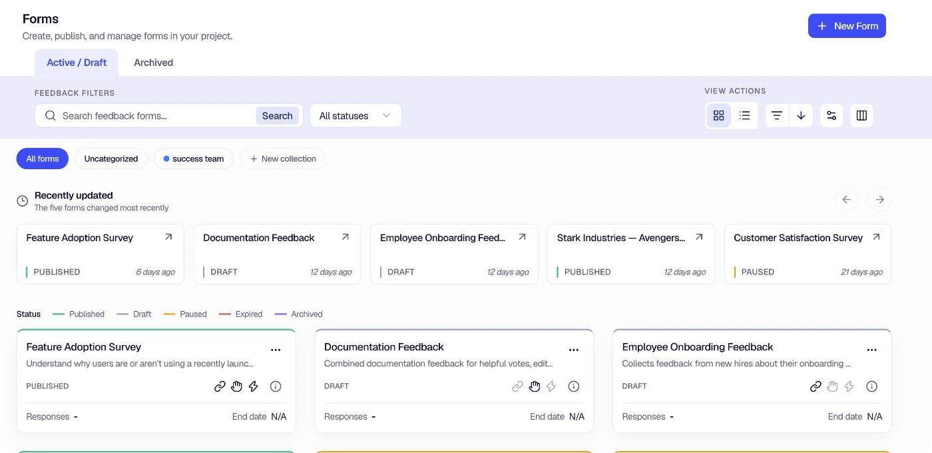Click hand icon on Feature Adoption Survey card
Screen dimensions: 932x453
click(236, 386)
